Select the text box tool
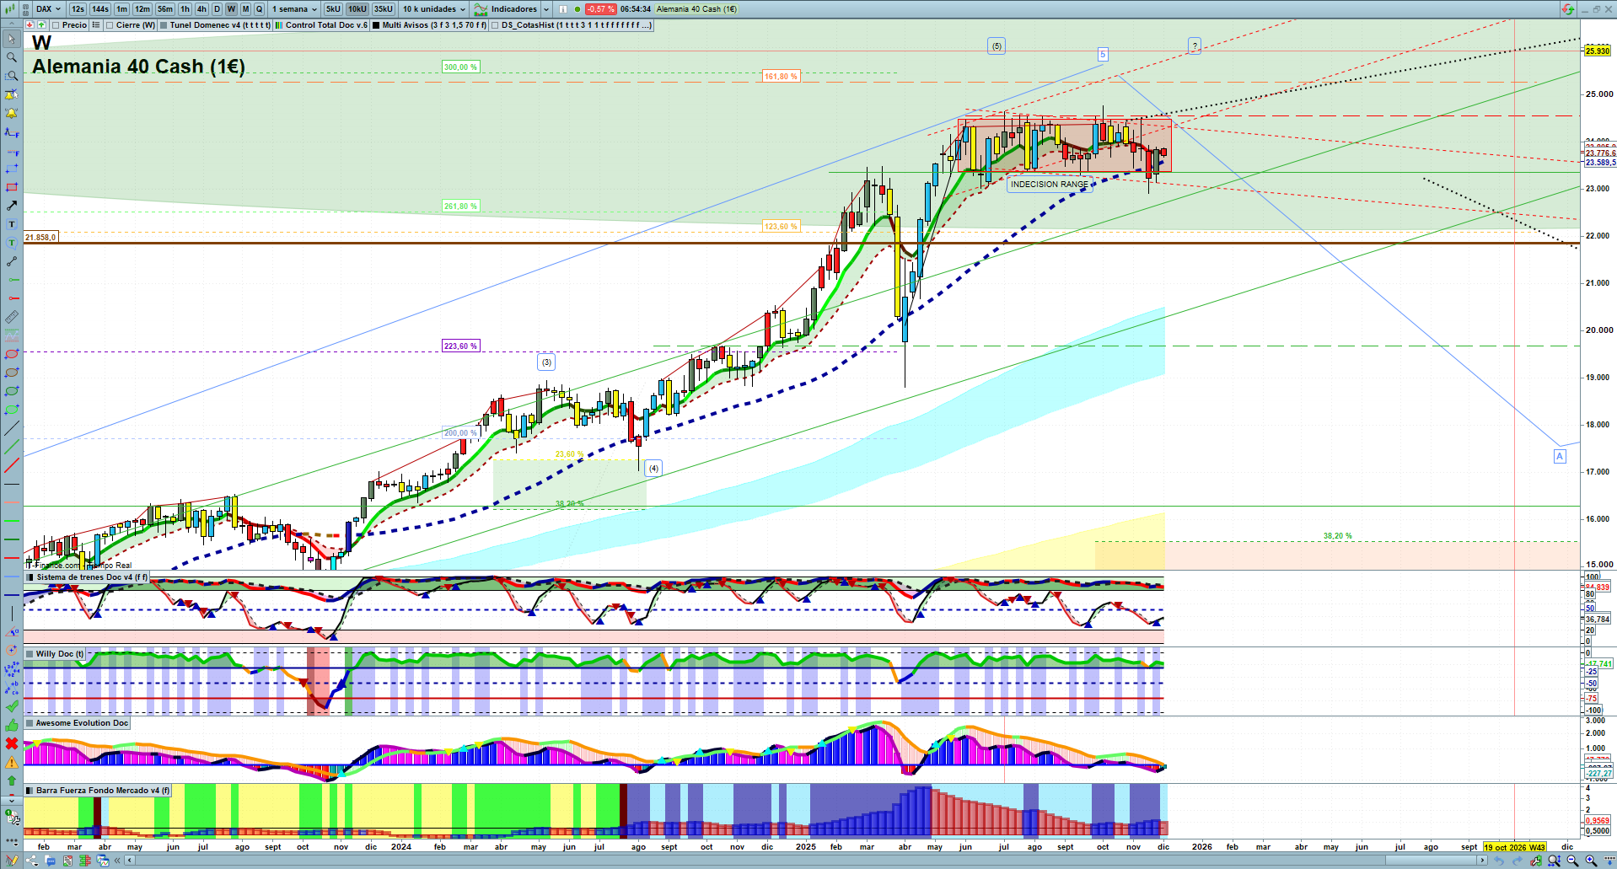This screenshot has width=1617, height=869. 12,225
